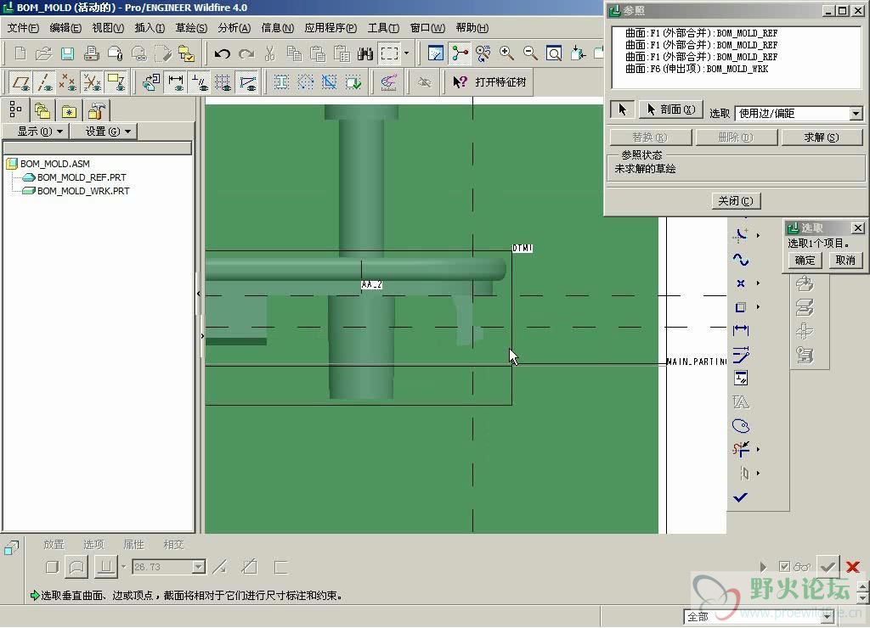
Task: Click 关闭(C) to close the references dialog
Action: pos(736,200)
